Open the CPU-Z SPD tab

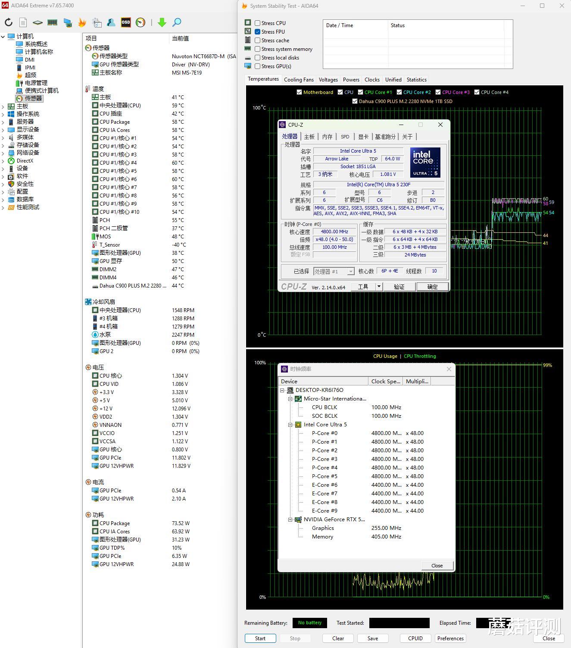(x=345, y=137)
